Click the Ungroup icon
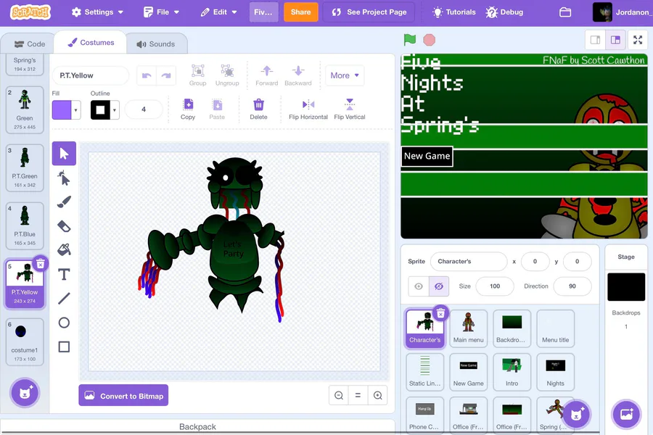 coord(227,75)
